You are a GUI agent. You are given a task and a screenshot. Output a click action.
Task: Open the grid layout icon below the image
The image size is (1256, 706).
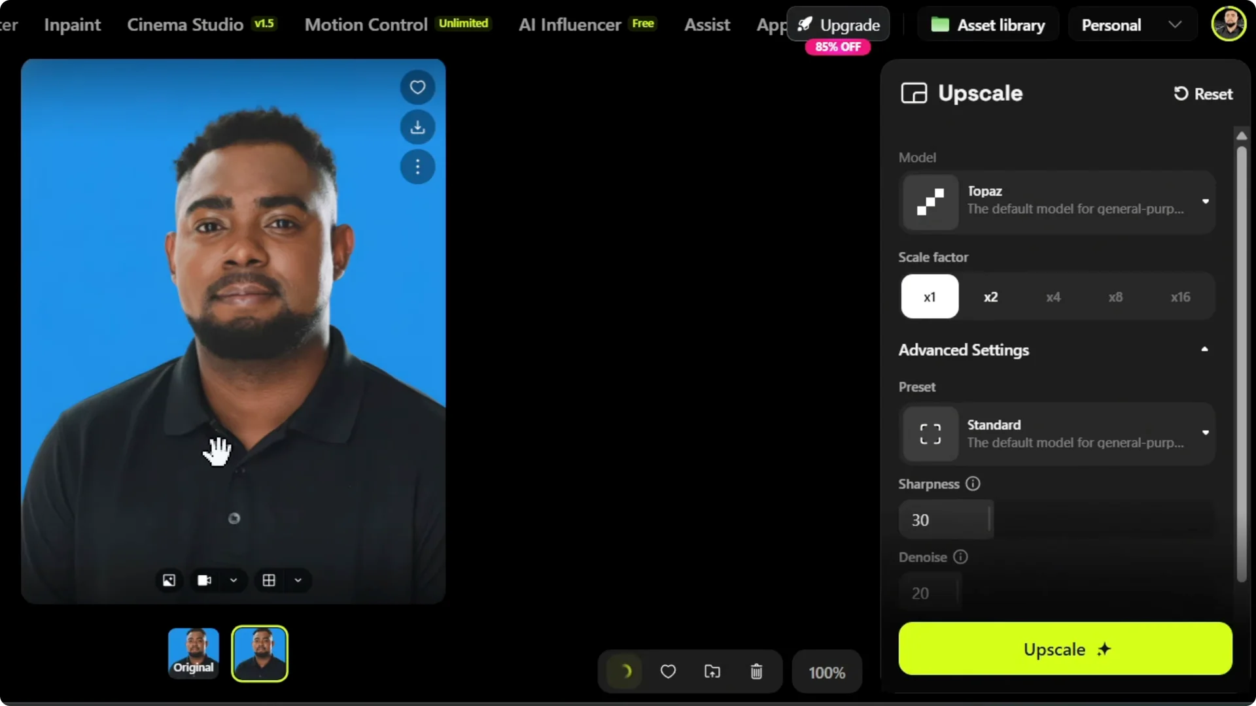[268, 580]
